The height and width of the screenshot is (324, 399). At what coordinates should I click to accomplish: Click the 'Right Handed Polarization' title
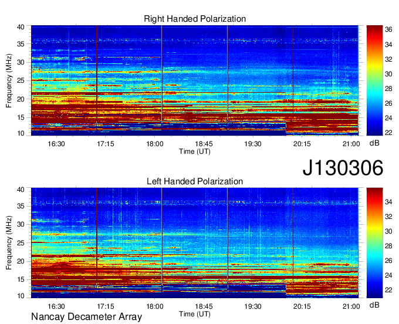[x=195, y=19]
